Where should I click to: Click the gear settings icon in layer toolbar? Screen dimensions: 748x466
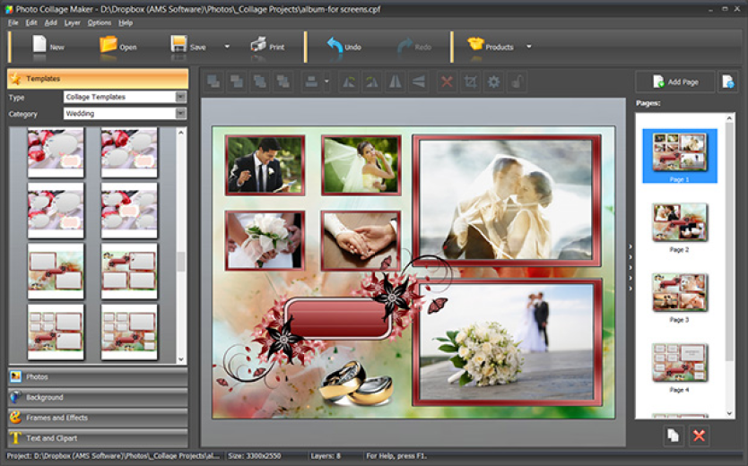point(493,82)
